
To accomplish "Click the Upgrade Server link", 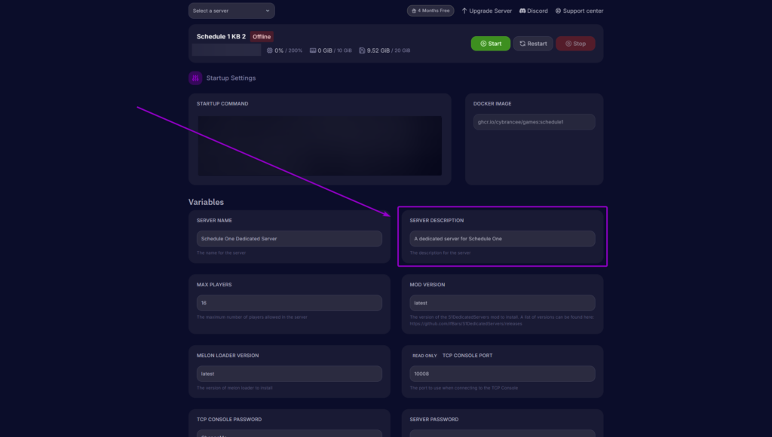I will tap(486, 11).
